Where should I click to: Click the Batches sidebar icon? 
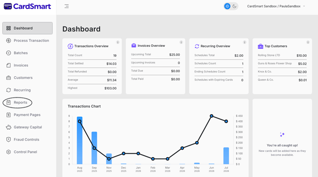pos(9,53)
